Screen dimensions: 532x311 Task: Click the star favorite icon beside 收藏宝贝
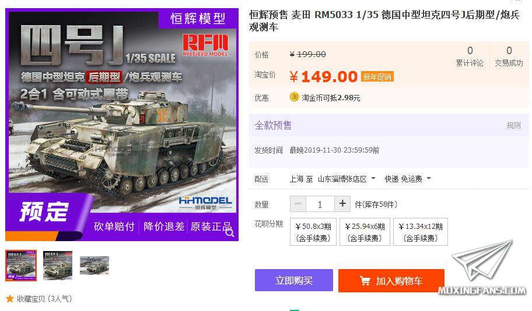pos(10,298)
